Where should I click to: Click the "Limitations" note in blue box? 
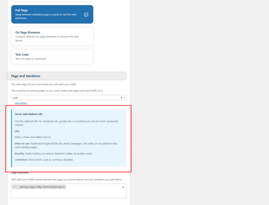(x=44, y=160)
